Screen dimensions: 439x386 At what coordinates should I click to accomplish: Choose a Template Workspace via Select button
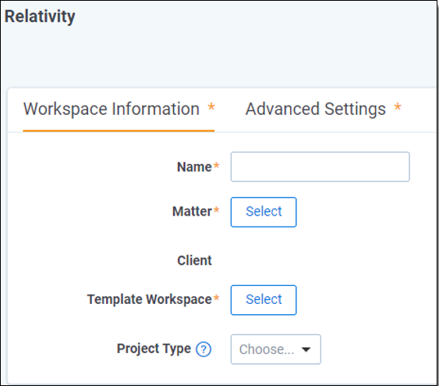264,300
